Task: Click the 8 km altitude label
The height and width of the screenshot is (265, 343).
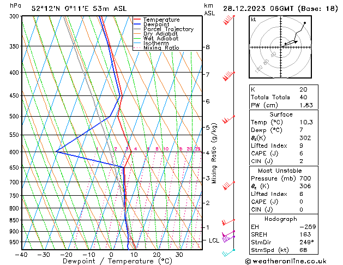Action: point(208,47)
